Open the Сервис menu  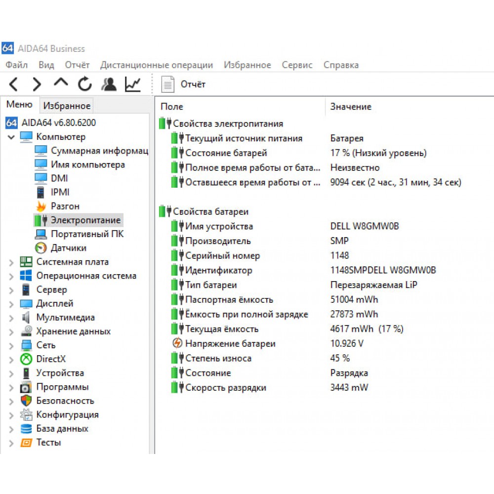point(297,65)
